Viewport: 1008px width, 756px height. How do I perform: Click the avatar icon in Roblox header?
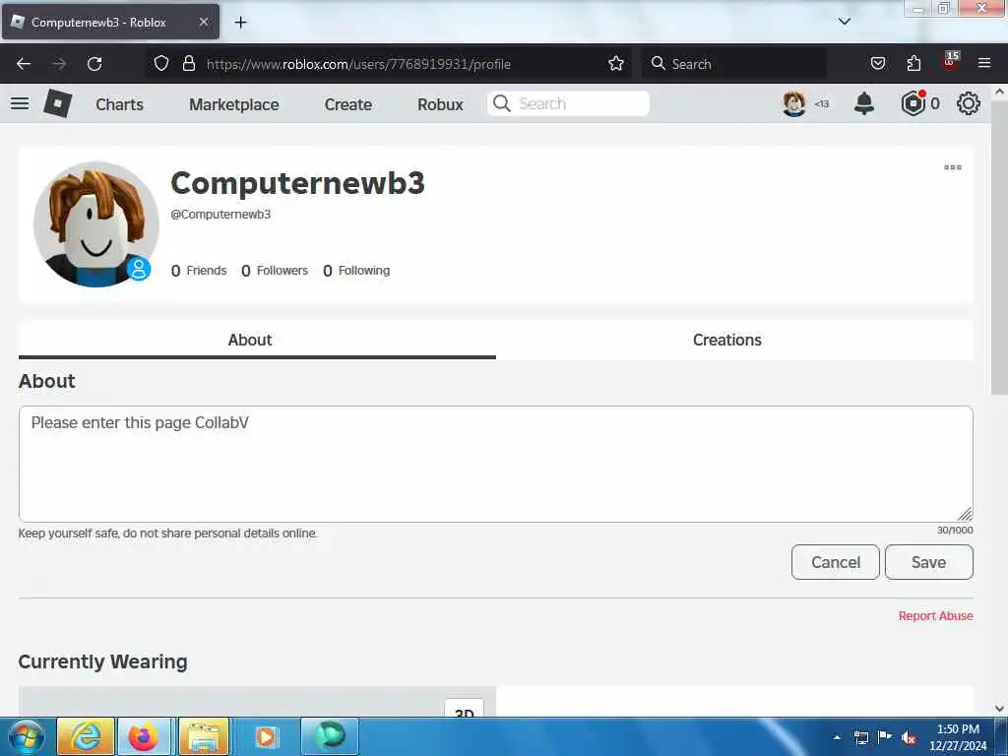pyautogui.click(x=794, y=103)
